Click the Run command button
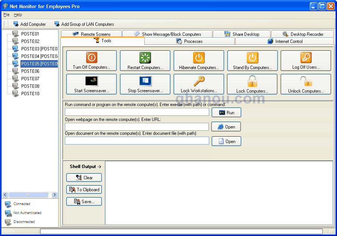Screen dimensions: 337x236 pyautogui.click(x=226, y=113)
